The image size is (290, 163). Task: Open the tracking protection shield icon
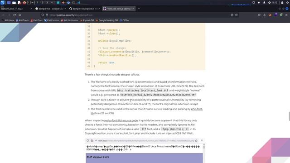point(43,15)
